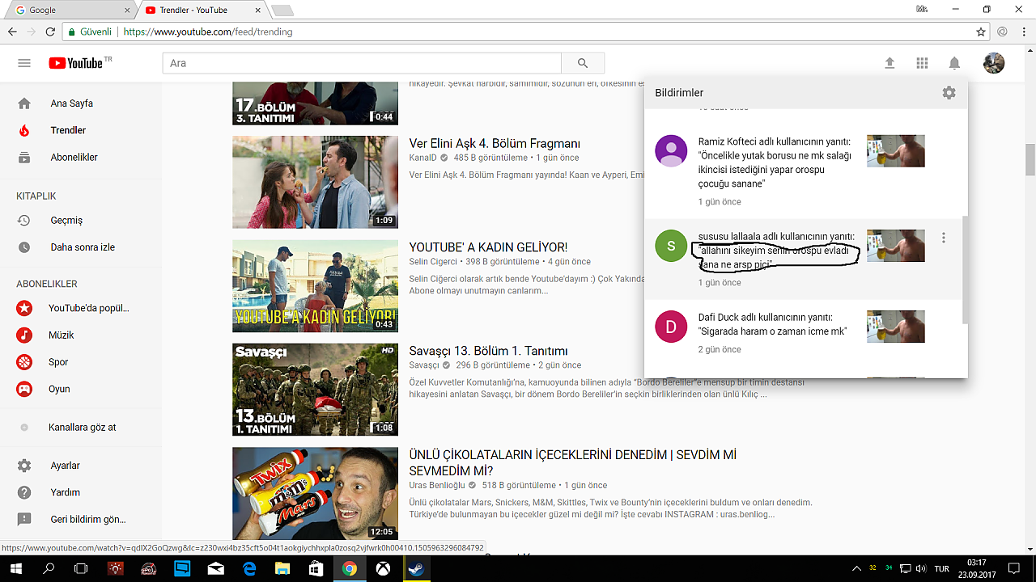Select the Trendler - YouTube tab

tap(201, 10)
